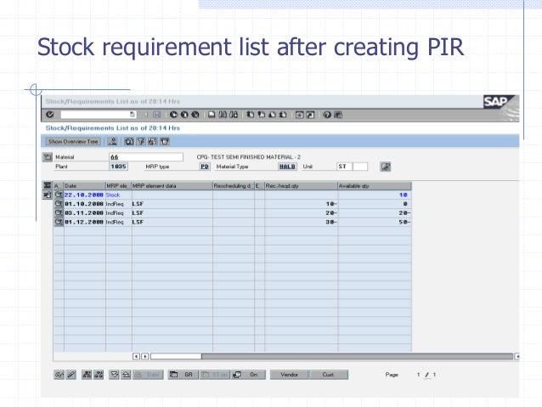Click the glasses display icon at bottom
The width and height of the screenshot is (542, 407).
(59, 375)
